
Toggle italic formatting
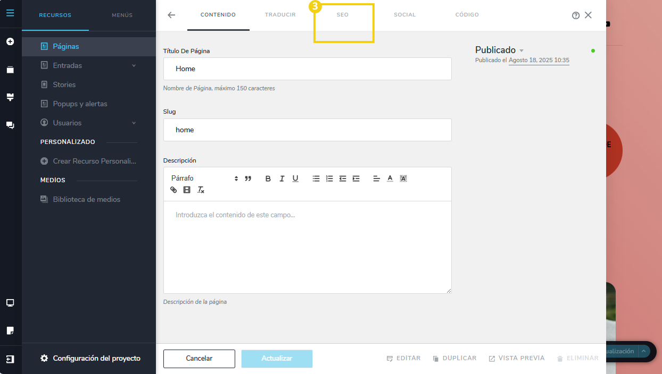coord(282,178)
